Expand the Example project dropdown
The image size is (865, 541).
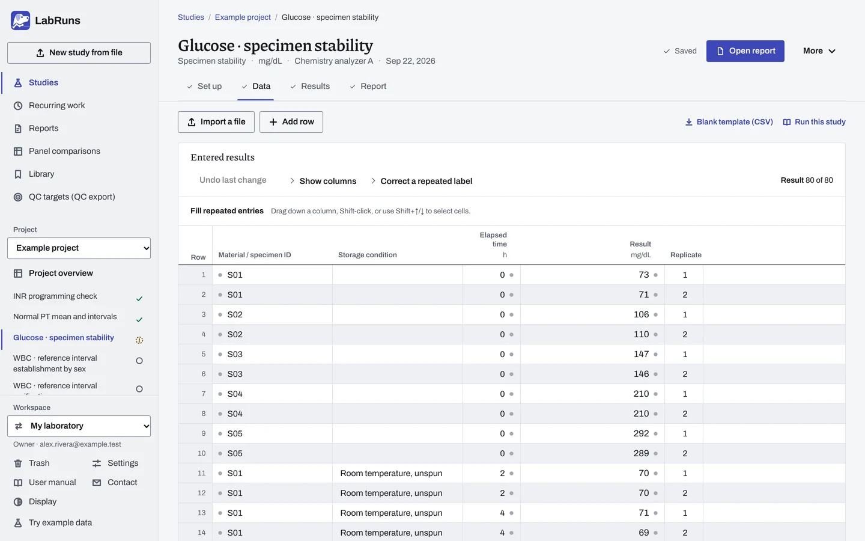pyautogui.click(x=79, y=248)
